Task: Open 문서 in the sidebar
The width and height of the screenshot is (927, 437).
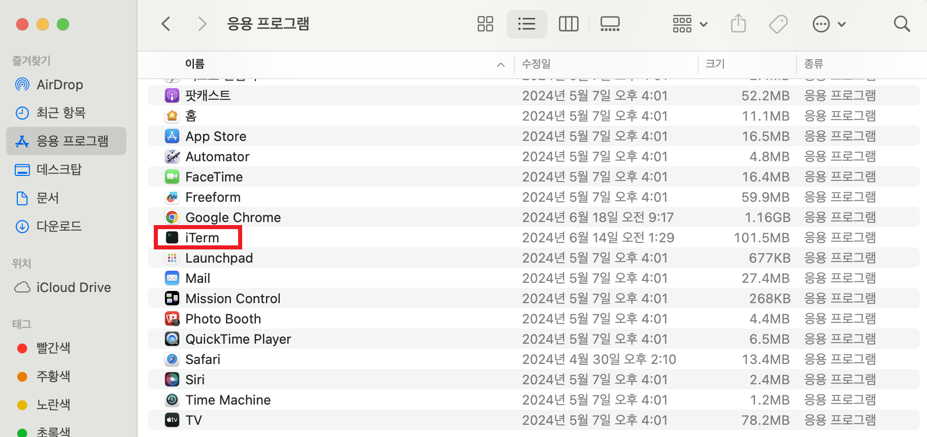Action: 66,198
